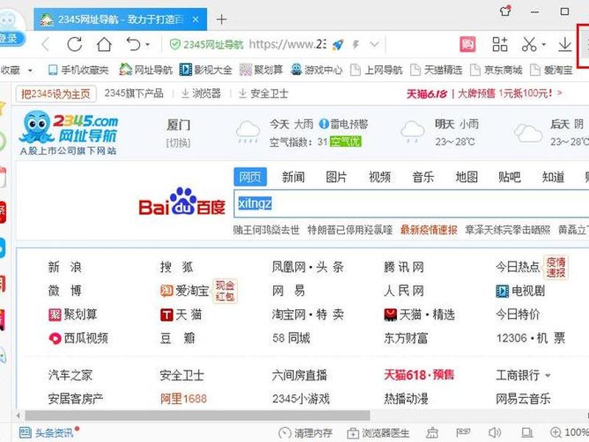Open the 雷电预警 weather alert

tap(343, 124)
